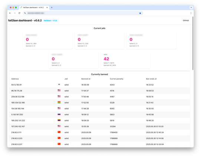Select the fail2ban dashboard browser tab
Image resolution: width=201 pixels, height=157 pixels.
pyautogui.click(x=34, y=7)
